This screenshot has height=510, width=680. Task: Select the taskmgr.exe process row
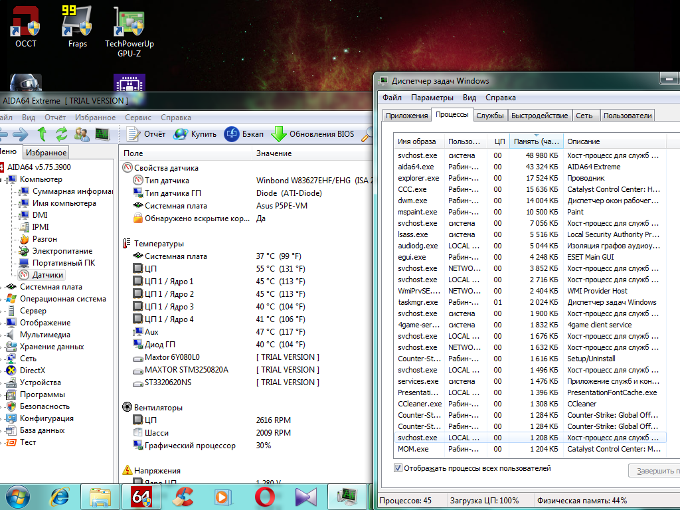tap(530, 302)
